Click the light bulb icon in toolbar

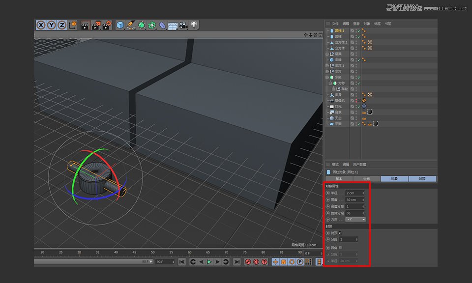pyautogui.click(x=194, y=25)
